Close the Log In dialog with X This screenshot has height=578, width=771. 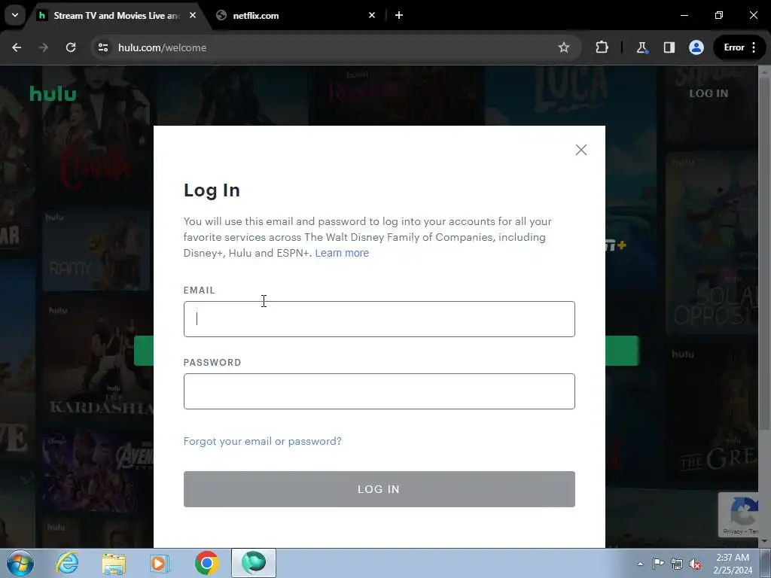pyautogui.click(x=581, y=150)
